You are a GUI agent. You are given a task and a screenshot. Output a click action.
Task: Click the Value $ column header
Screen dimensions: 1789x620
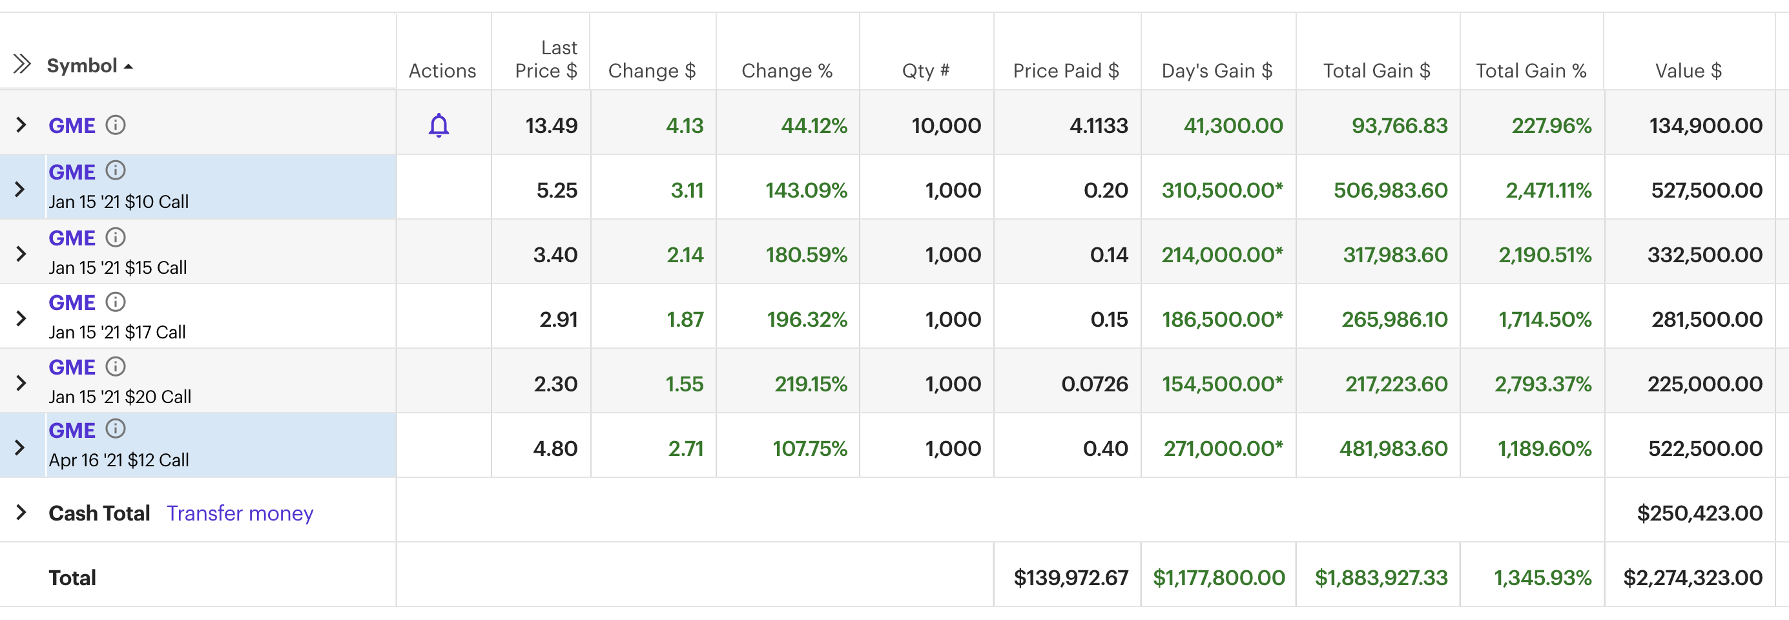click(1688, 71)
